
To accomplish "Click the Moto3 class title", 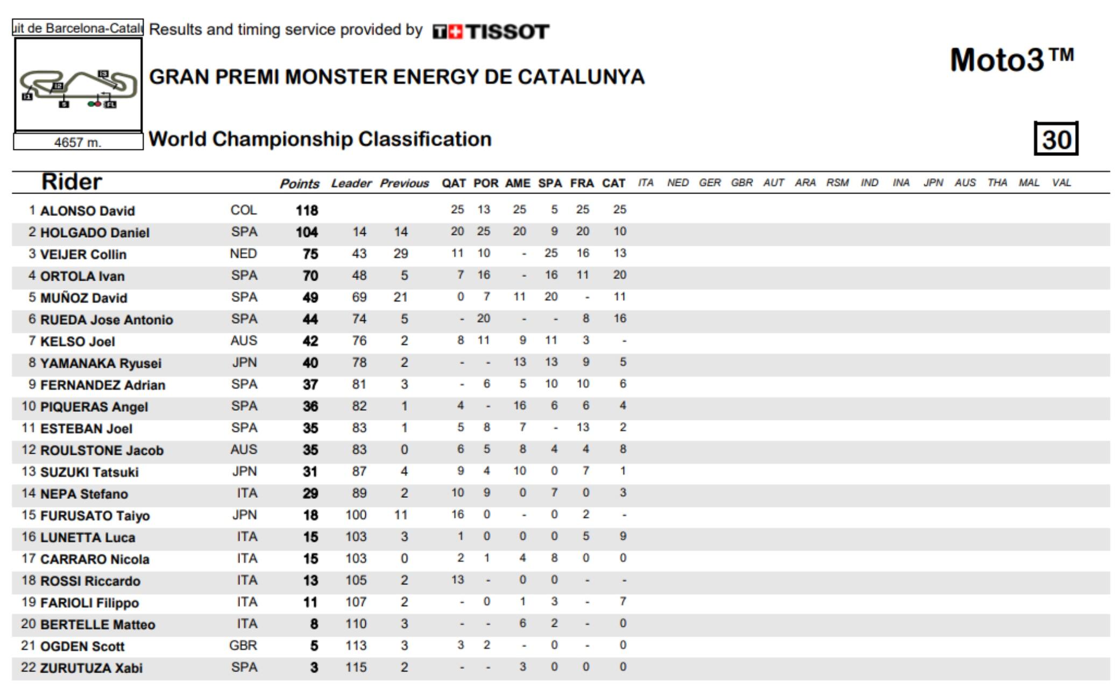I will tap(1011, 60).
